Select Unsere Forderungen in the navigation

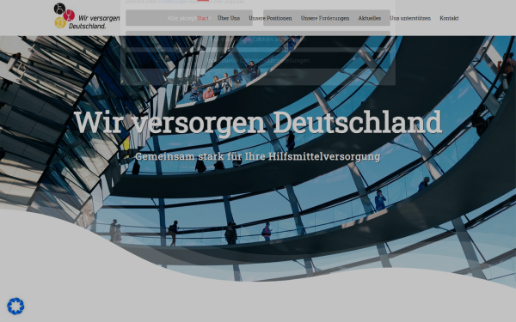(325, 18)
